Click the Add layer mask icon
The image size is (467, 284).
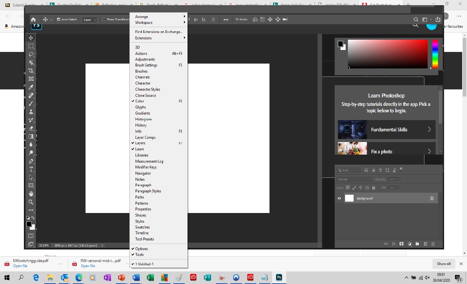(x=401, y=244)
